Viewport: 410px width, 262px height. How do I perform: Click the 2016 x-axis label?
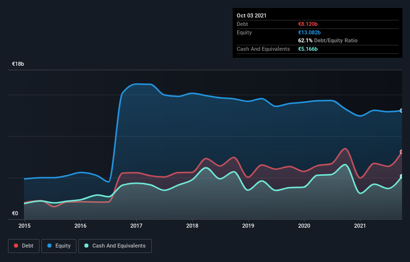tap(80, 226)
